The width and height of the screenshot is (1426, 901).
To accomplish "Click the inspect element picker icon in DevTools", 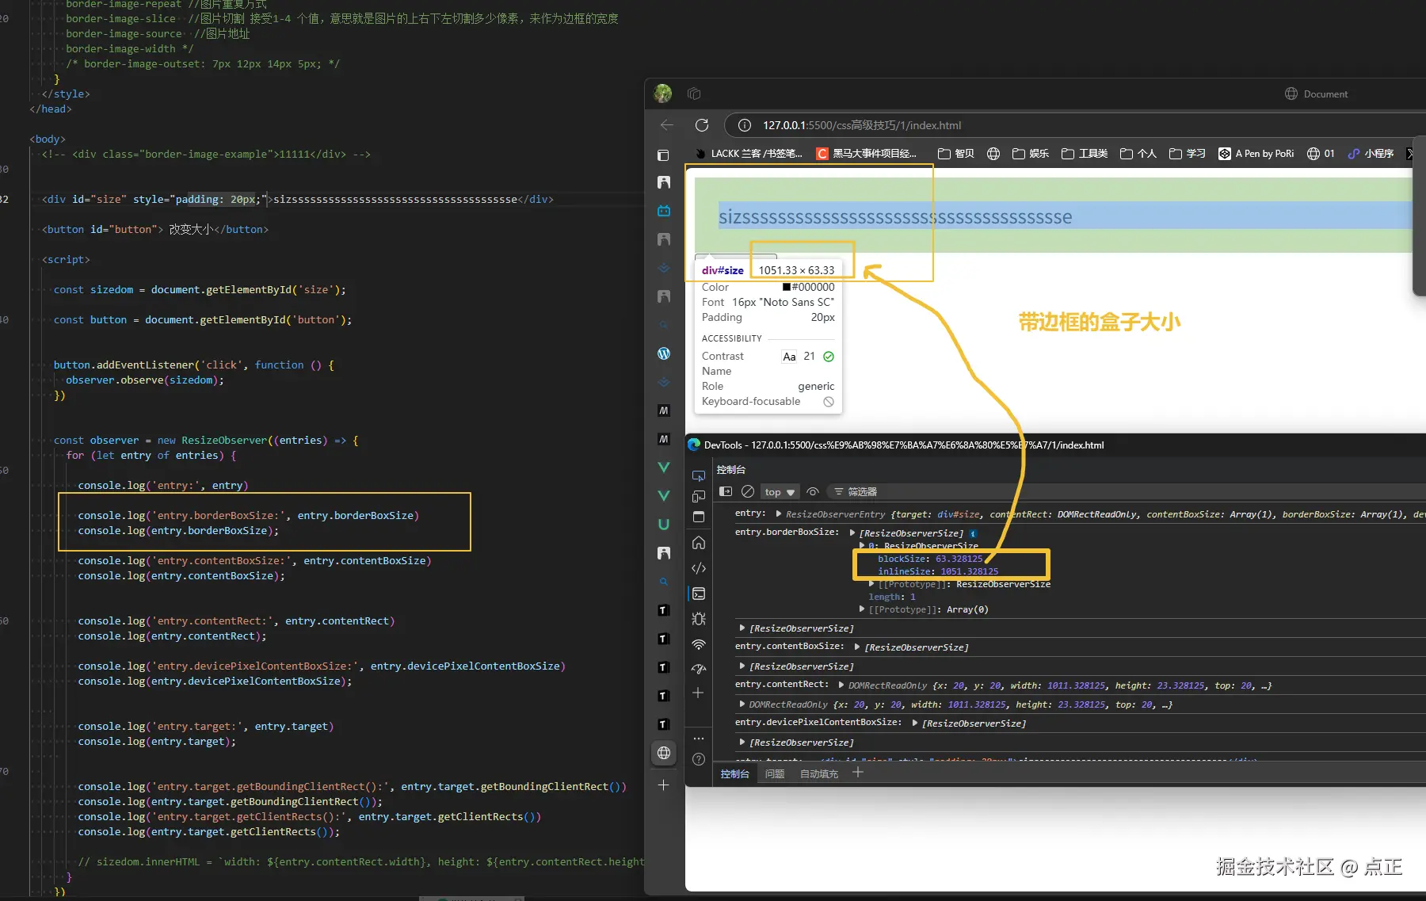I will [698, 475].
